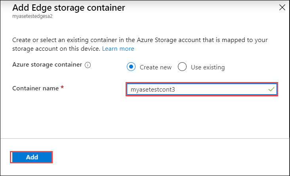Screen dimensions: 290x176
Task: Click the "Add Edge storage container" title
Action: point(69,7)
